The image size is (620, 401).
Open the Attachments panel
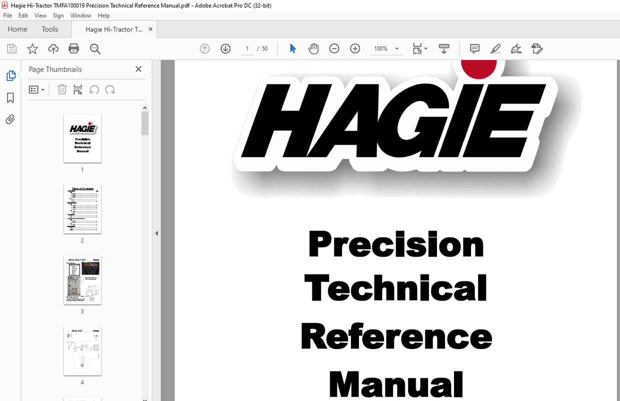click(x=10, y=119)
